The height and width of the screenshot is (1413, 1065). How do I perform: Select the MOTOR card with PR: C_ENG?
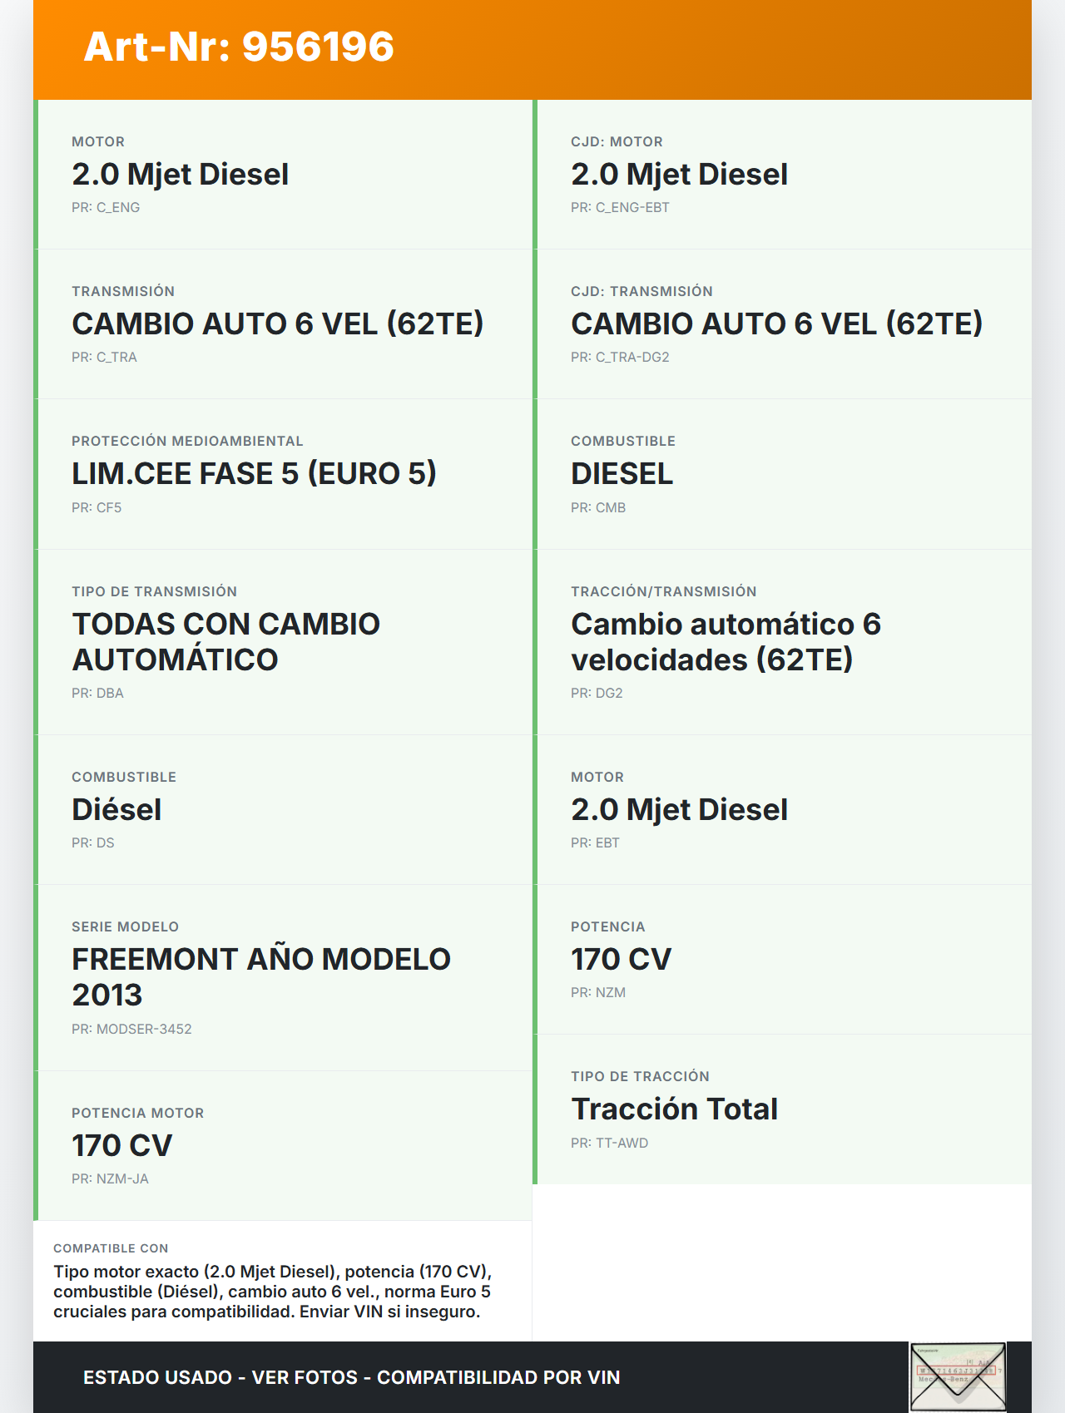[x=285, y=175]
